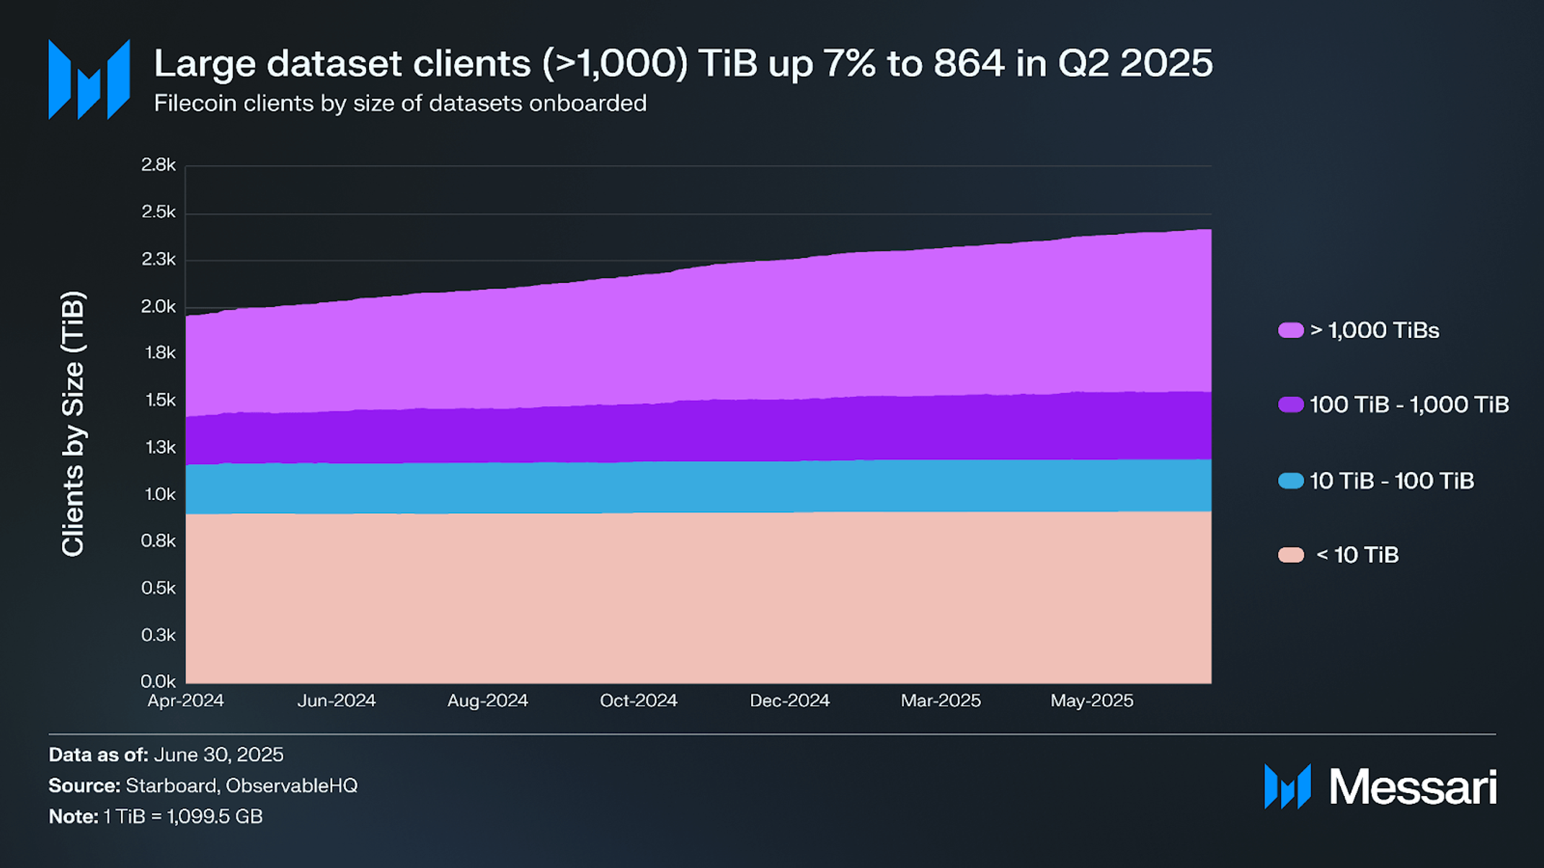Click the Data as of June 30, 2025 text
This screenshot has width=1544, height=868.
[166, 755]
